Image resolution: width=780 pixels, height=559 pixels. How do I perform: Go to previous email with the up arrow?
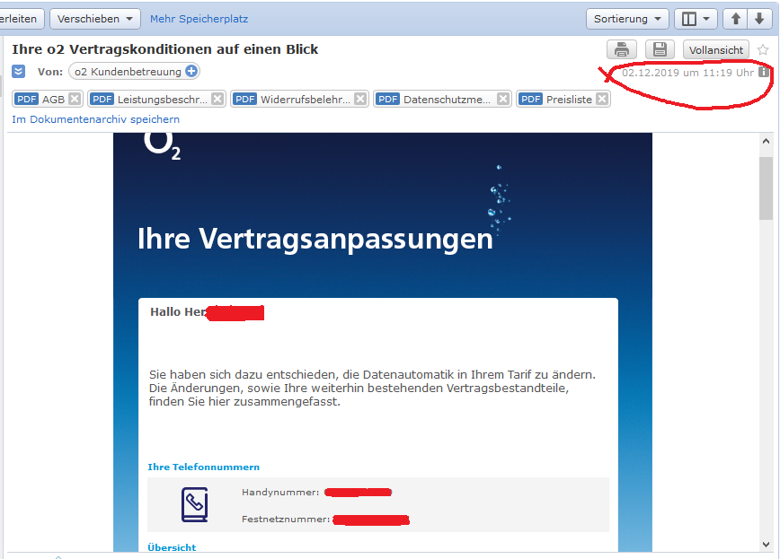736,19
